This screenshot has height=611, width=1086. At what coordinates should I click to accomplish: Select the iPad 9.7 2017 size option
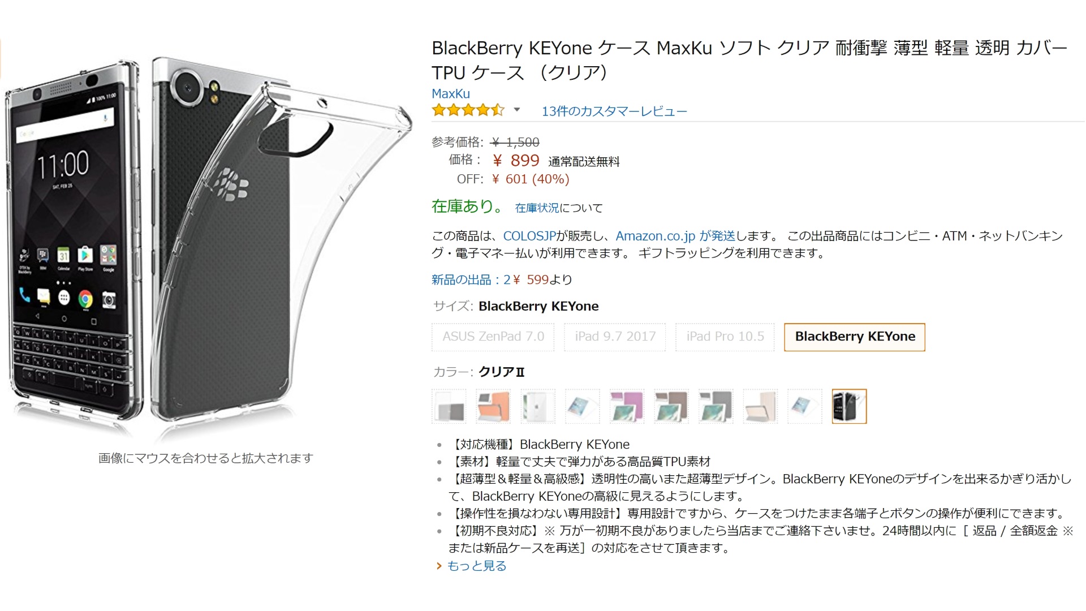(615, 337)
